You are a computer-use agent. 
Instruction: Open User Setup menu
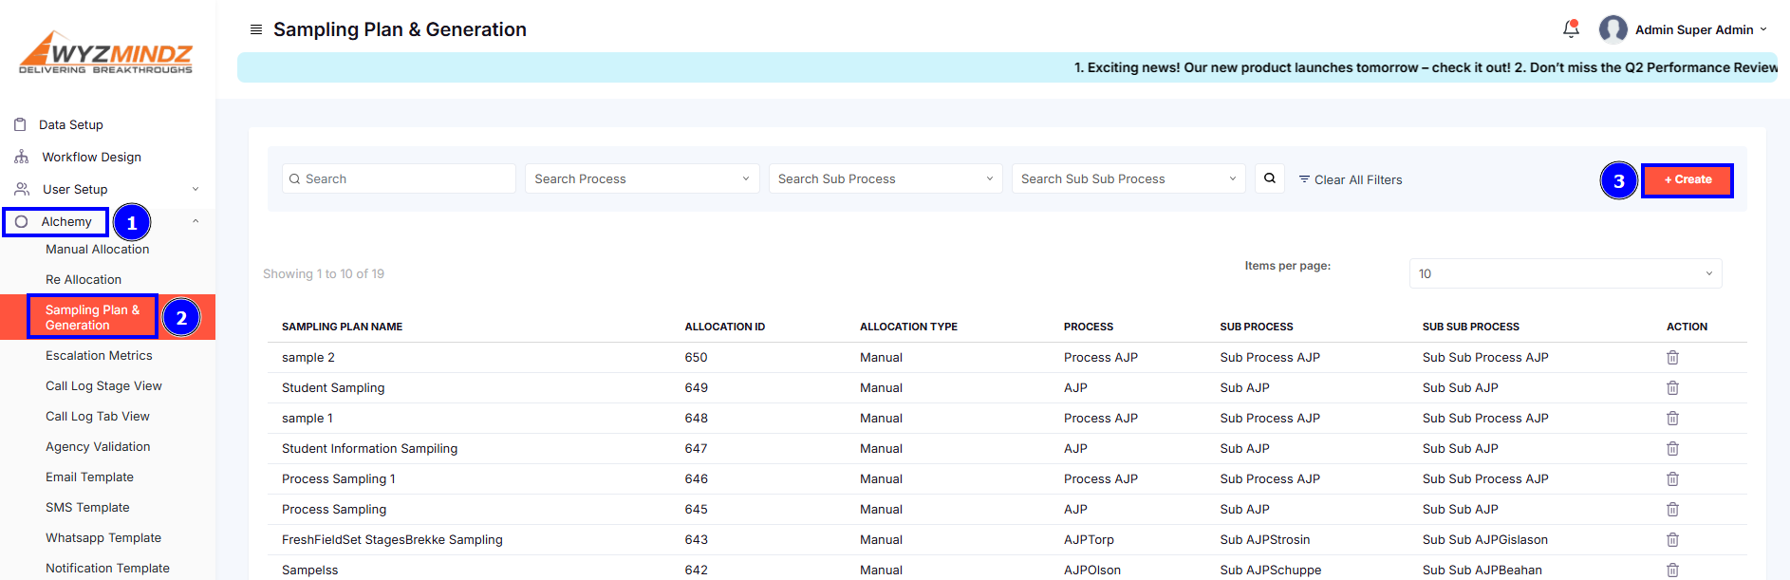(x=75, y=189)
